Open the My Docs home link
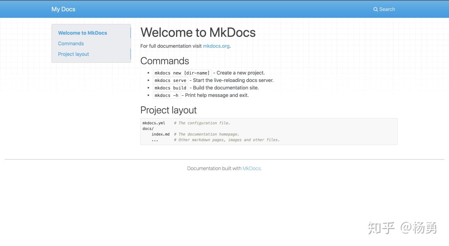The height and width of the screenshot is (246, 449). 64,9
